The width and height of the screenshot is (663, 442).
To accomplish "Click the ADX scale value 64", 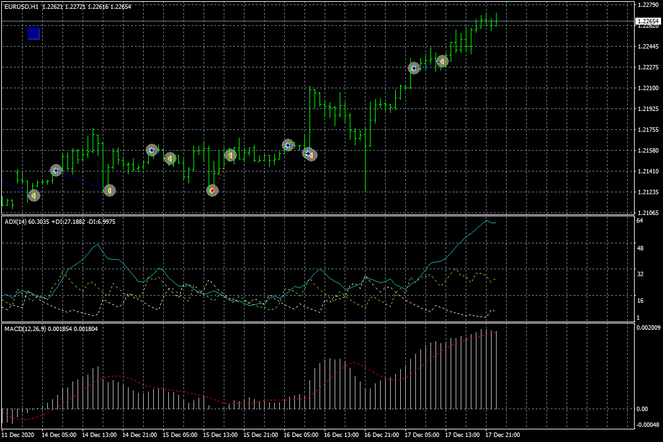I will (640, 220).
